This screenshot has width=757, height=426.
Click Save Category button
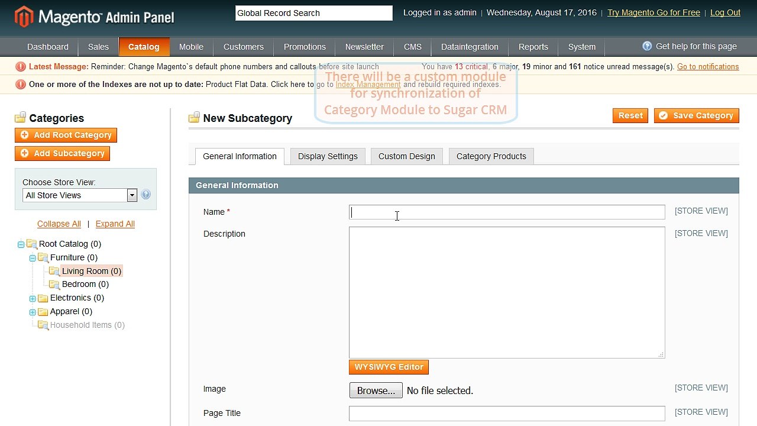[x=697, y=115]
